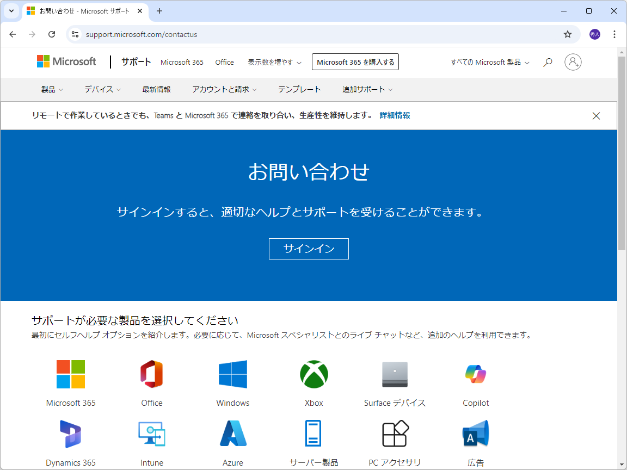627x470 pixels.
Task: Select the Microsoft 365 product icon
Action: point(71,374)
